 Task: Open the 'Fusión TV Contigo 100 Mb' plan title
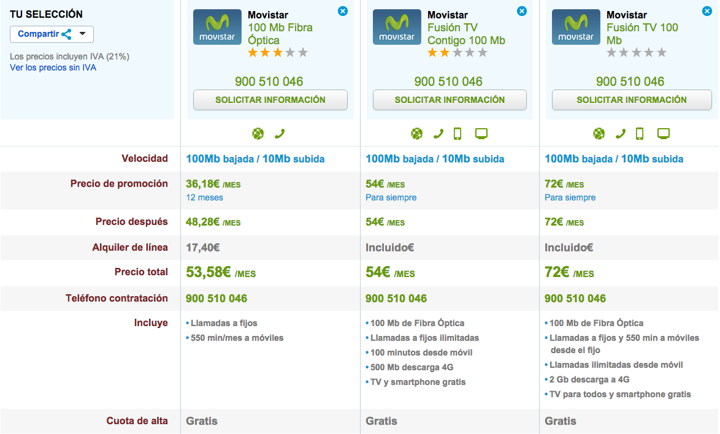(466, 34)
